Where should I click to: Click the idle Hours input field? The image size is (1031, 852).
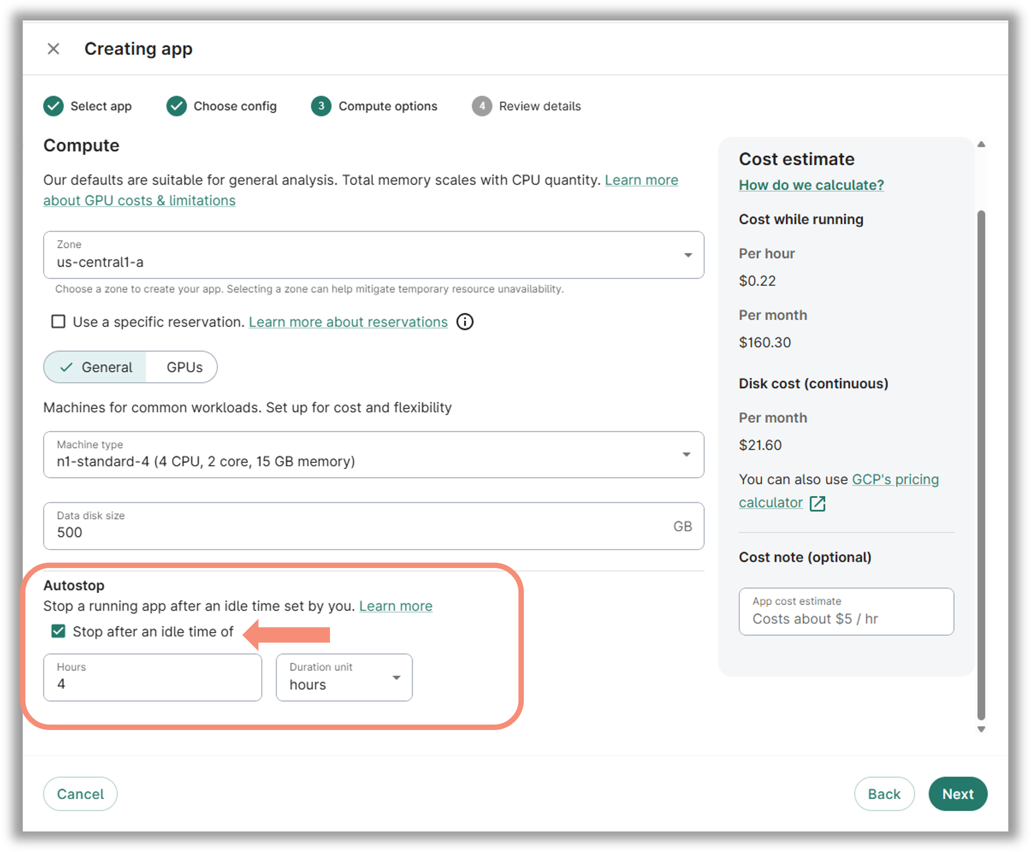pyautogui.click(x=153, y=678)
